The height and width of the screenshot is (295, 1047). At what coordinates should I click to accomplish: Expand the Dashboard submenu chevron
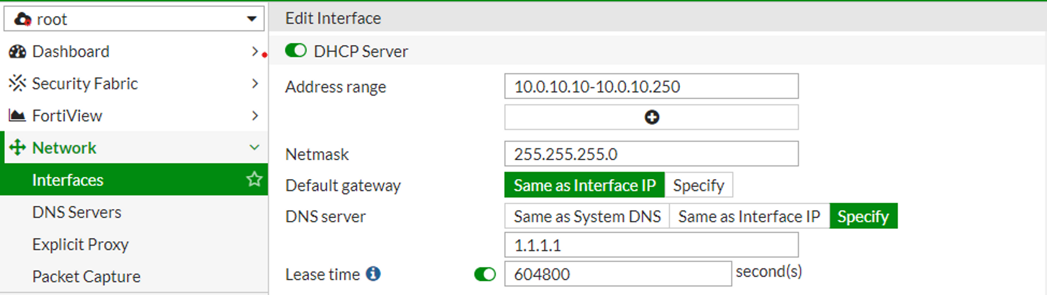pyautogui.click(x=255, y=51)
